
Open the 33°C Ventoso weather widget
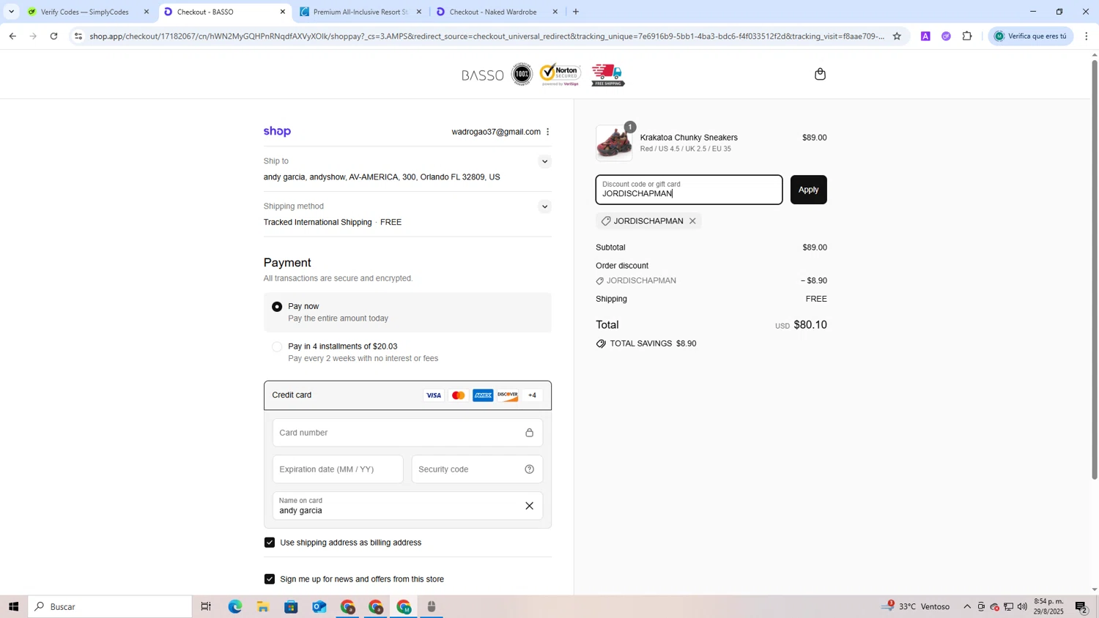[x=916, y=607]
